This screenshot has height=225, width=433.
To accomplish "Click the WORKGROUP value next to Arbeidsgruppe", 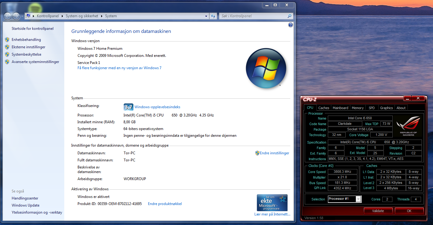I will tap(135, 179).
